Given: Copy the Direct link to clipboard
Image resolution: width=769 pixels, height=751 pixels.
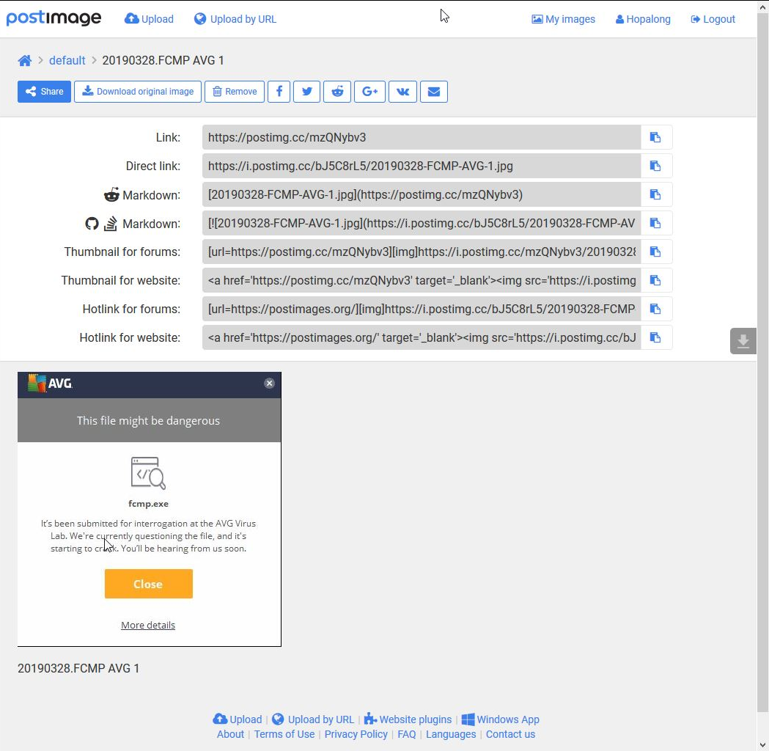Looking at the screenshot, I should [x=655, y=166].
